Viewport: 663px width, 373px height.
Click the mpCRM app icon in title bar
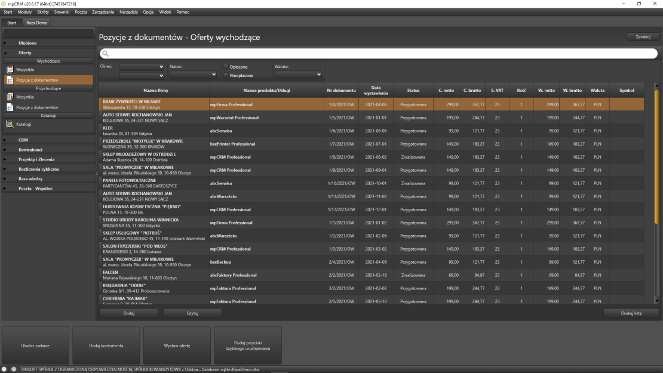[4, 4]
